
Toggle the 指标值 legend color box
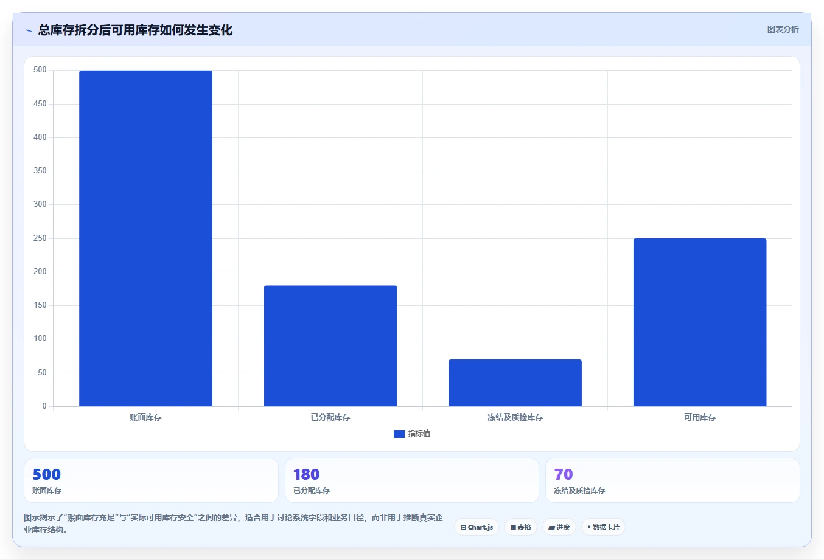(x=399, y=434)
